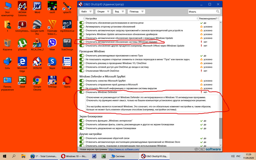Select the Windows Defender и Microsoft SpyNet heading
This screenshot has width=256, height=160.
coord(102,76)
